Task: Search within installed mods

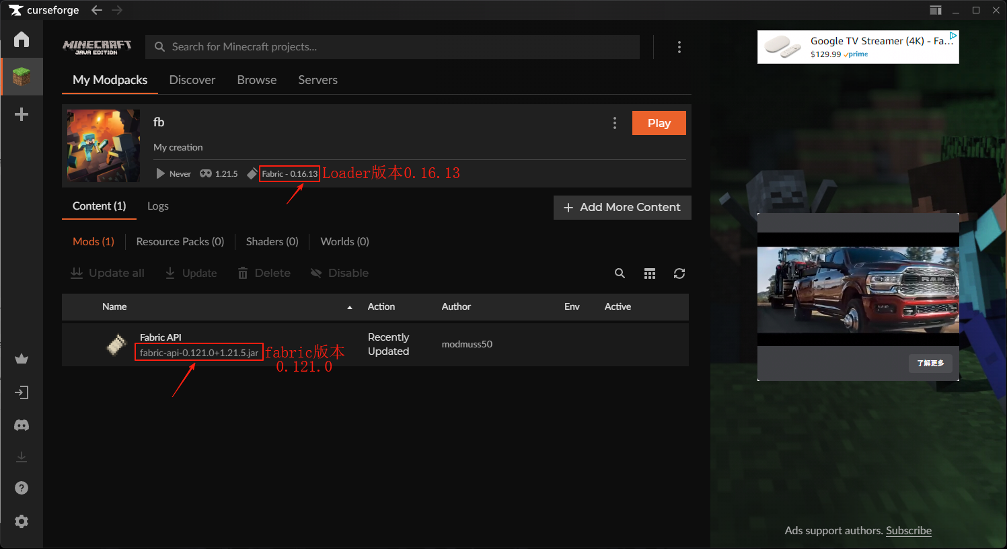Action: (x=620, y=273)
